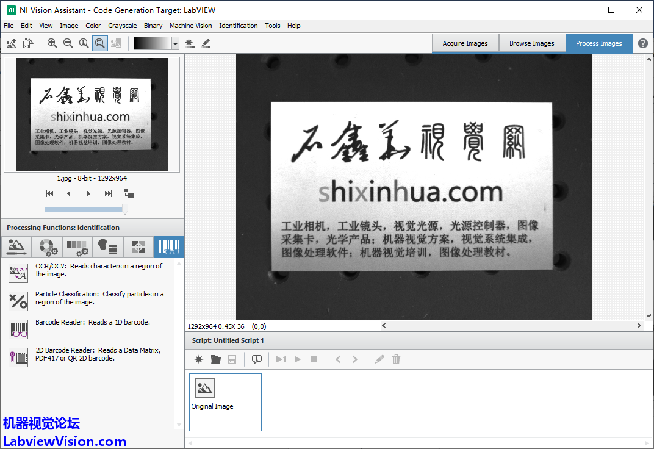
Task: Click the script info bubble icon
Action: click(x=256, y=359)
